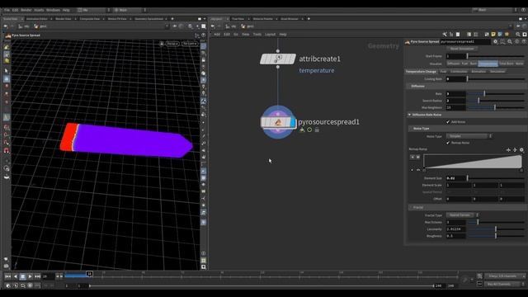Toggle the Remap Noise checkbox
Image resolution: width=528 pixels, height=297 pixels.
[448, 143]
